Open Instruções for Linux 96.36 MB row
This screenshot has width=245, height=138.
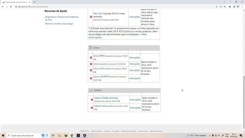click(x=134, y=64)
